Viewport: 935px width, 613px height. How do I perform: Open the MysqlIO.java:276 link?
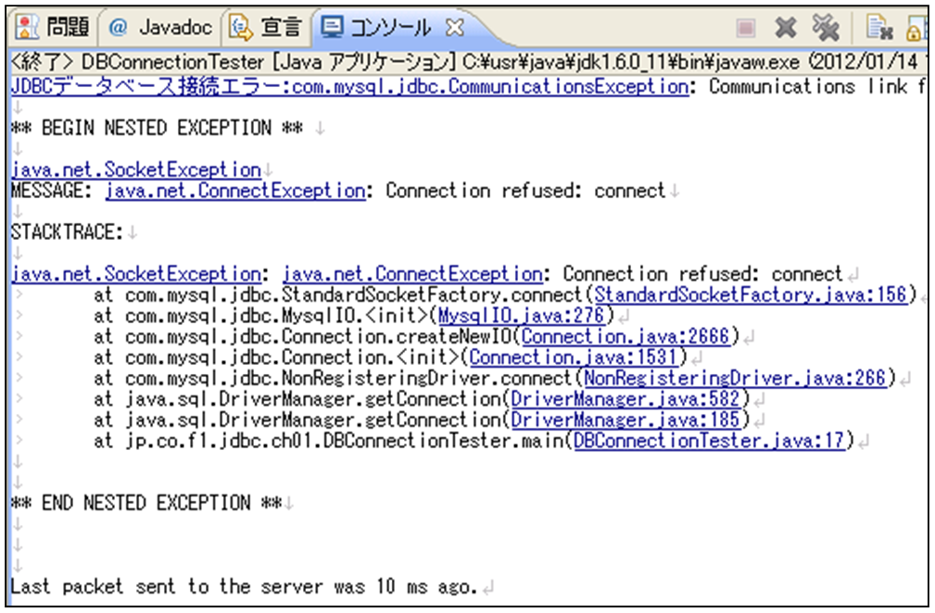point(522,316)
